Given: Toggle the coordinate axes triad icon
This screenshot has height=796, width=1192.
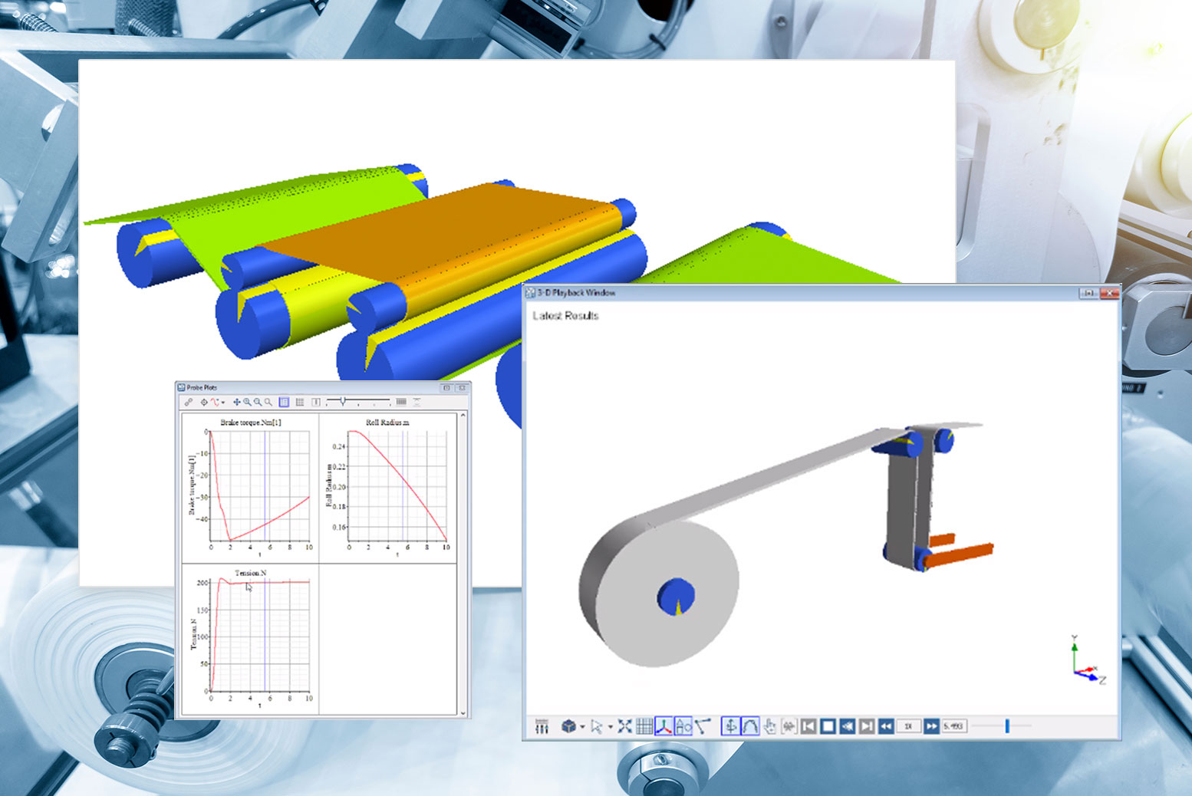Looking at the screenshot, I should click(664, 726).
